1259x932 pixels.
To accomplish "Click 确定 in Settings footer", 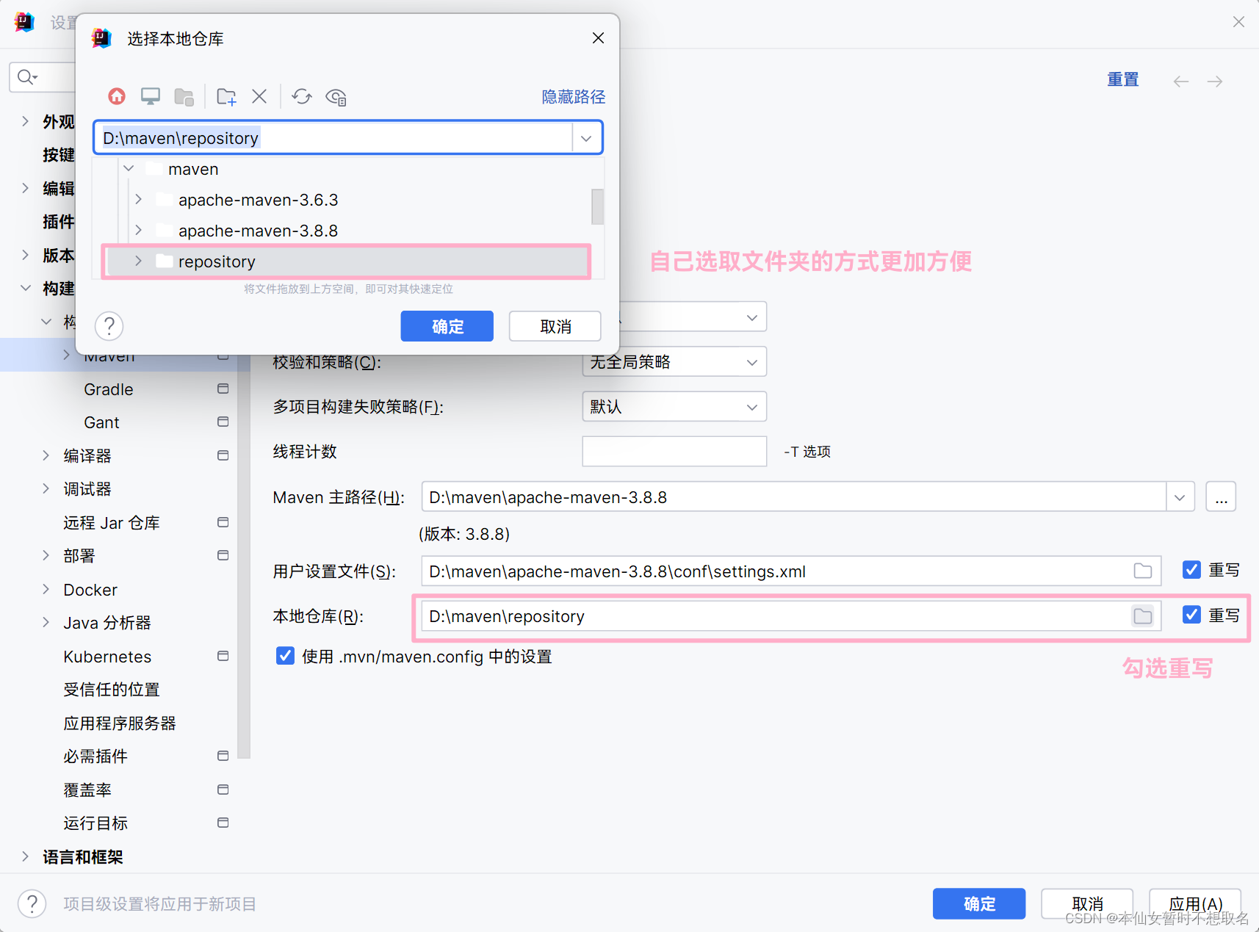I will [979, 903].
